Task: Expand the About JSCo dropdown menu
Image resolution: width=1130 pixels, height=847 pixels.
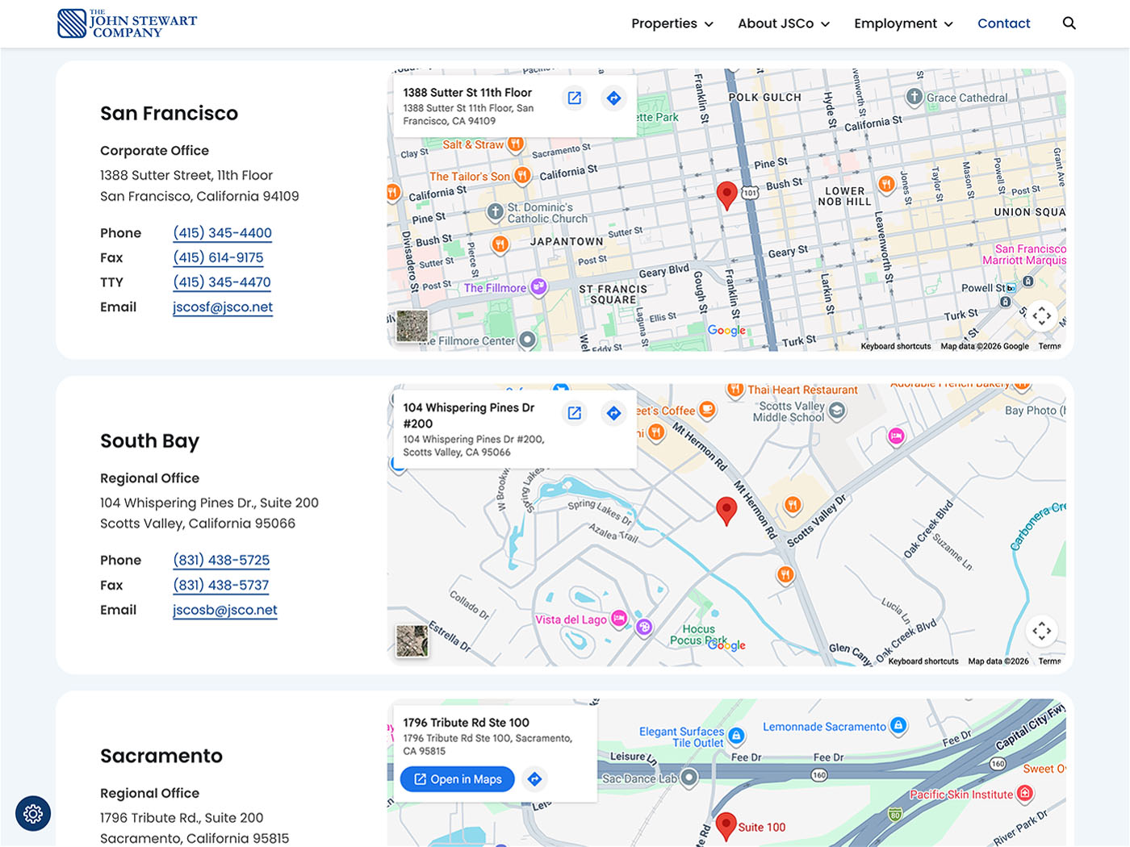Action: pos(784,23)
